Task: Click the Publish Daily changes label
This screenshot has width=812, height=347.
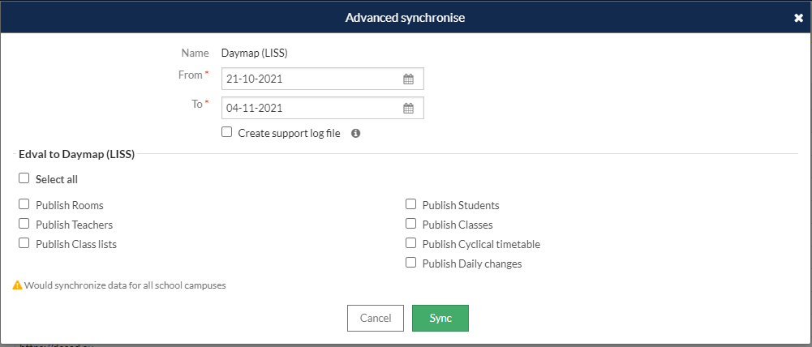Action: [472, 263]
